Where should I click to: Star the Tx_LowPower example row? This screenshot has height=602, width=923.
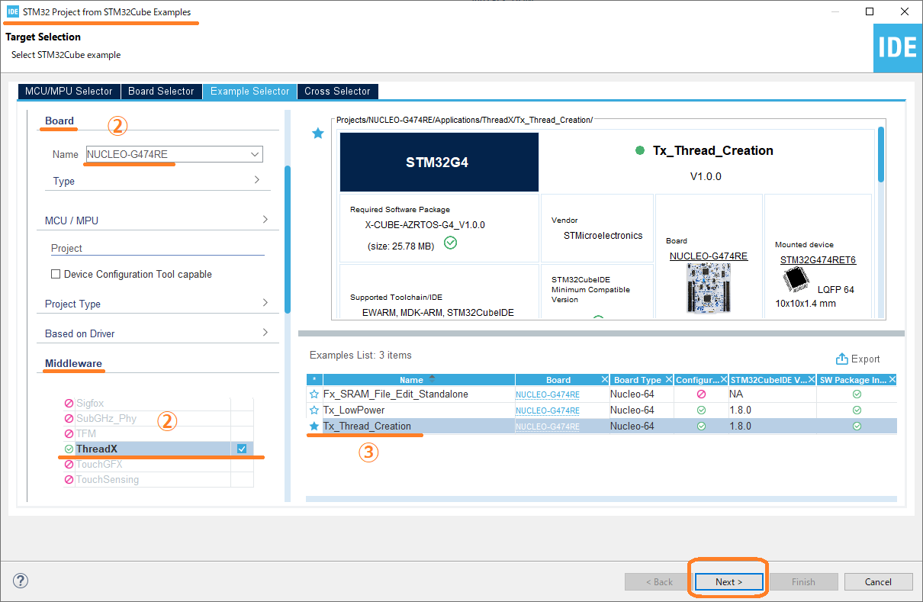click(314, 410)
